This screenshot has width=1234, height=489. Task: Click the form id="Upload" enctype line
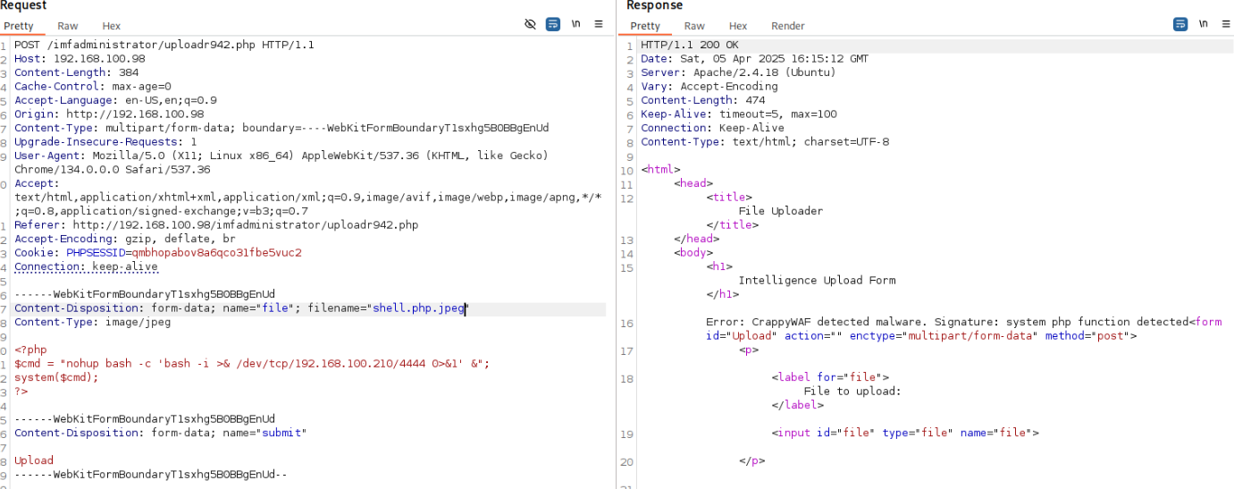pyautogui.click(x=921, y=336)
